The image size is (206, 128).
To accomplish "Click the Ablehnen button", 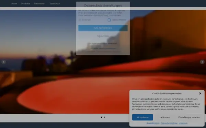I will coord(165,117).
